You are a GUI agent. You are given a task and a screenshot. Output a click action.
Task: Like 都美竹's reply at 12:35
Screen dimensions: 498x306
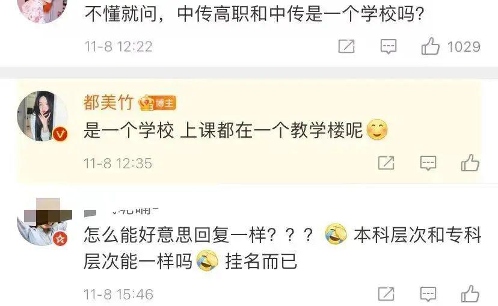470,163
